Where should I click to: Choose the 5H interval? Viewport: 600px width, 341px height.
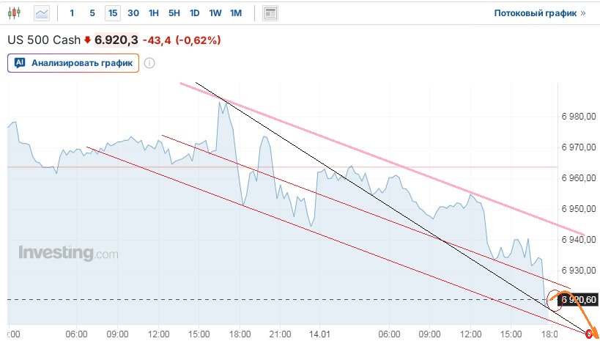click(x=174, y=13)
